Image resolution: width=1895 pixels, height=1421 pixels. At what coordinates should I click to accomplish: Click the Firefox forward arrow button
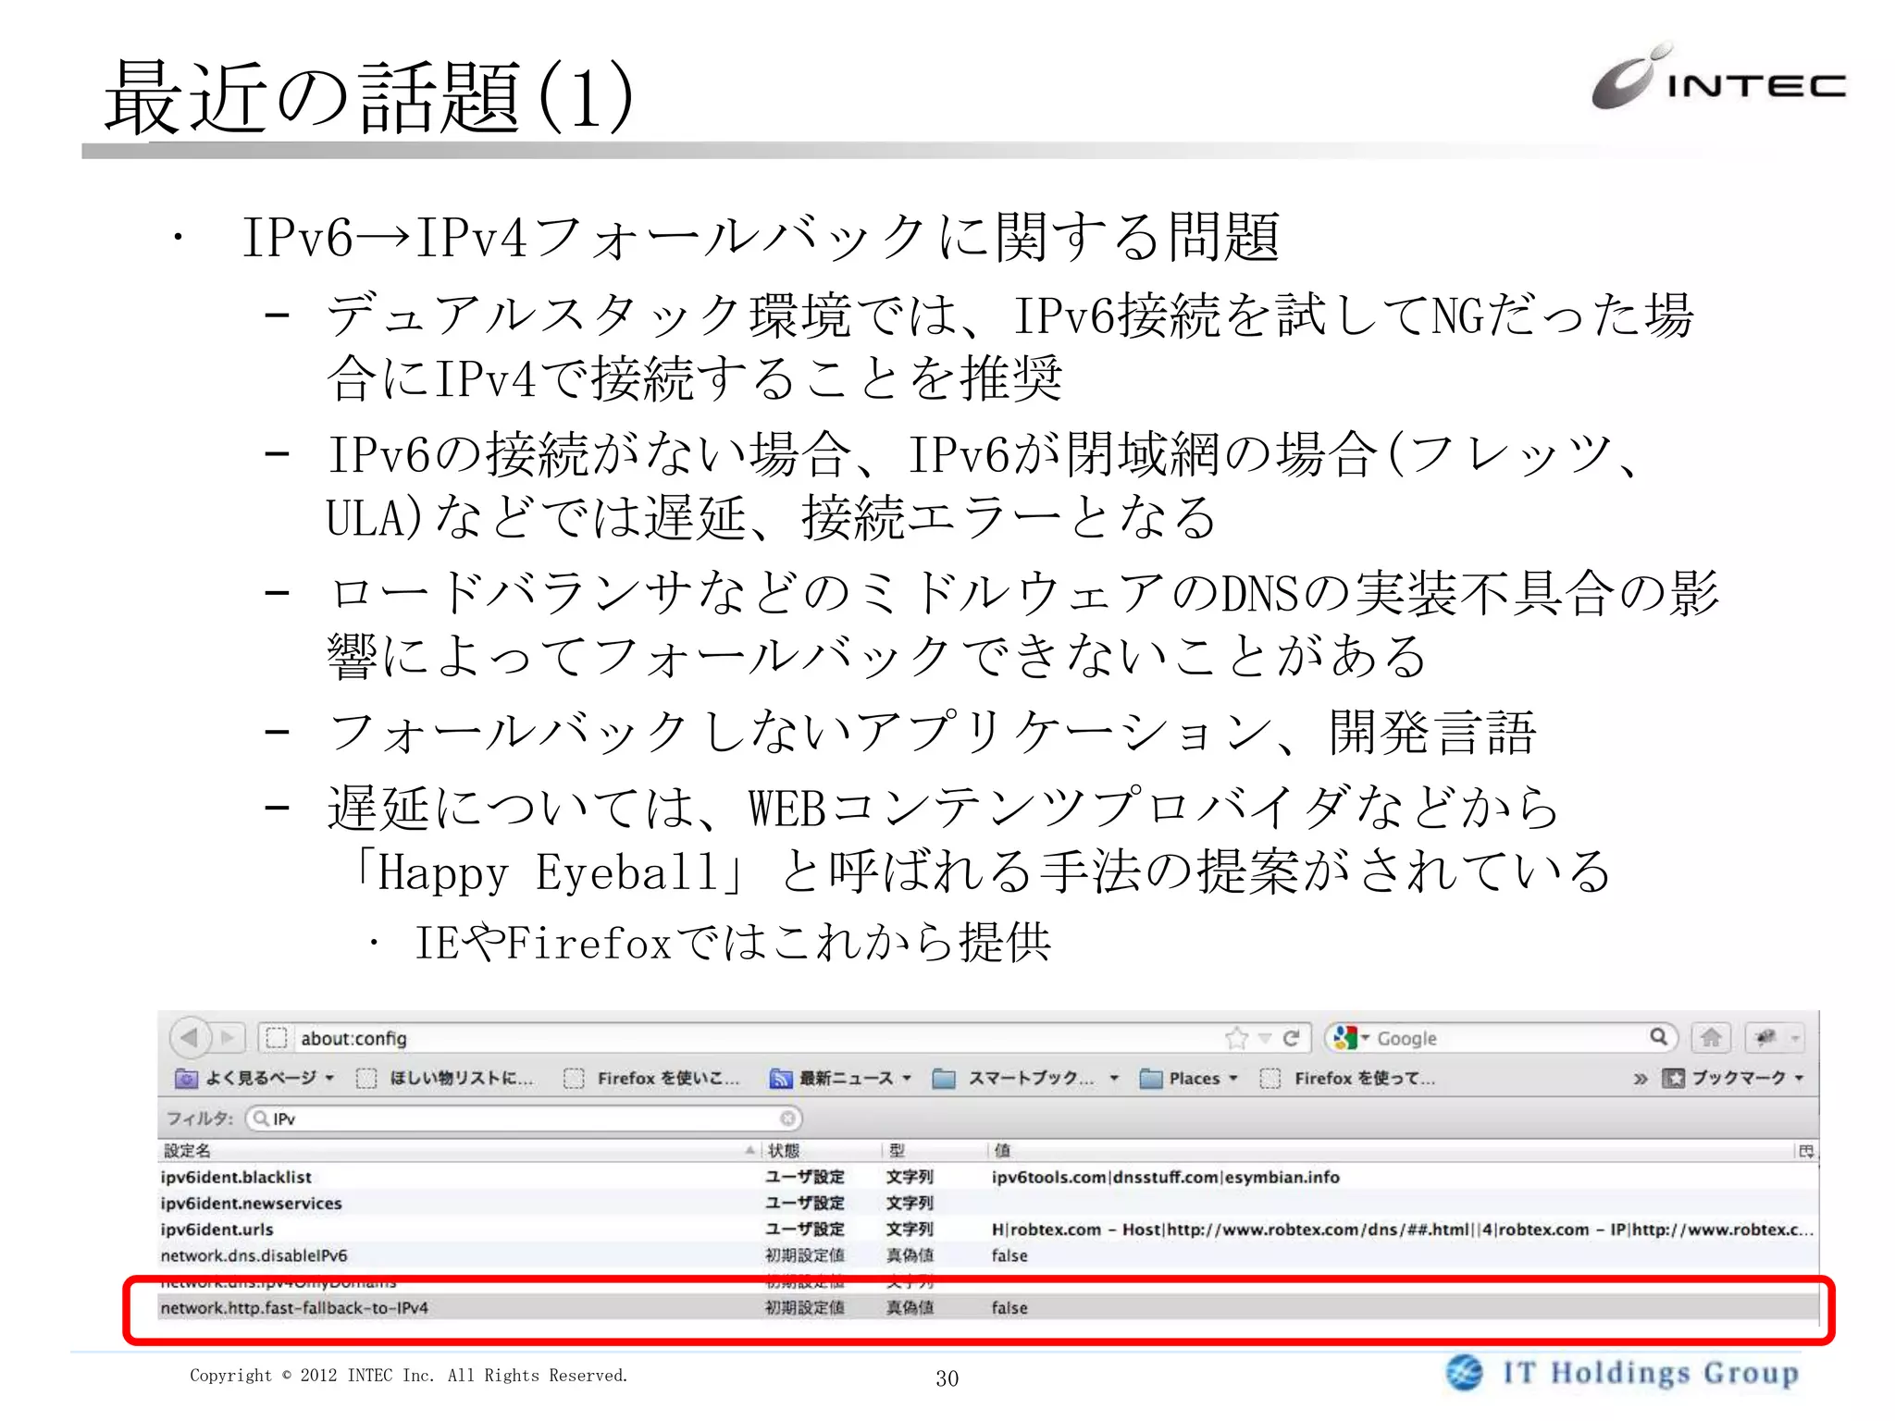coord(228,1038)
